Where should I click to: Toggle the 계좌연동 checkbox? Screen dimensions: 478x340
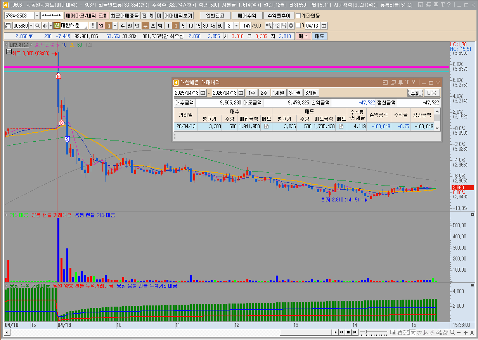(298, 16)
